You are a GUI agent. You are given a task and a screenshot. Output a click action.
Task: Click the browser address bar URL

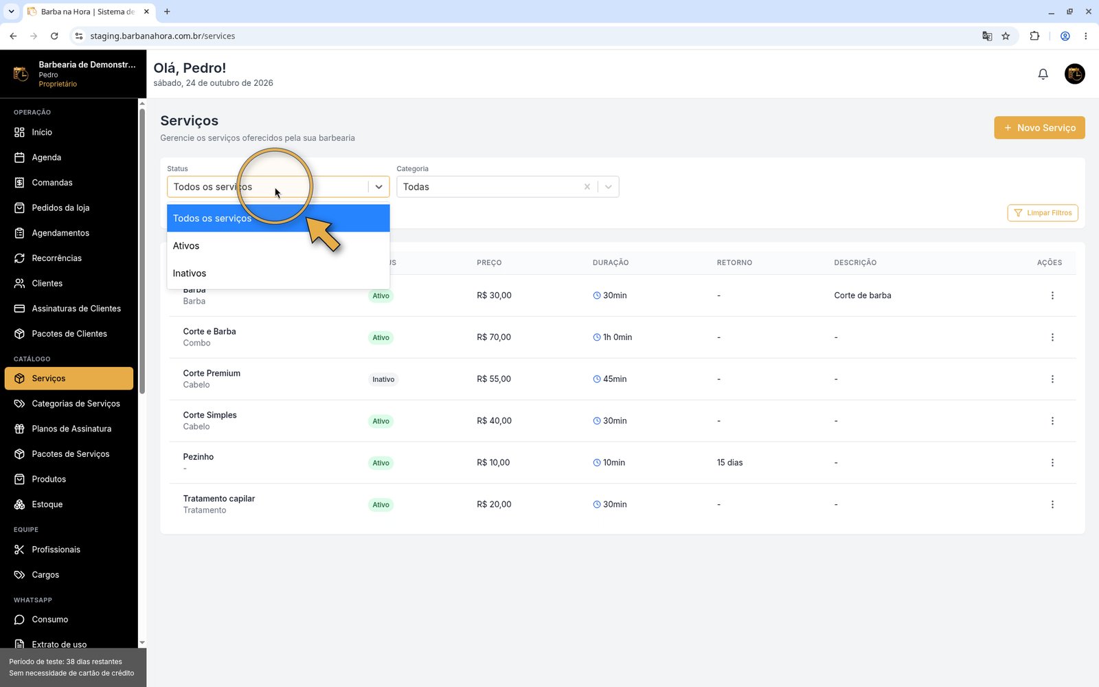[163, 36]
